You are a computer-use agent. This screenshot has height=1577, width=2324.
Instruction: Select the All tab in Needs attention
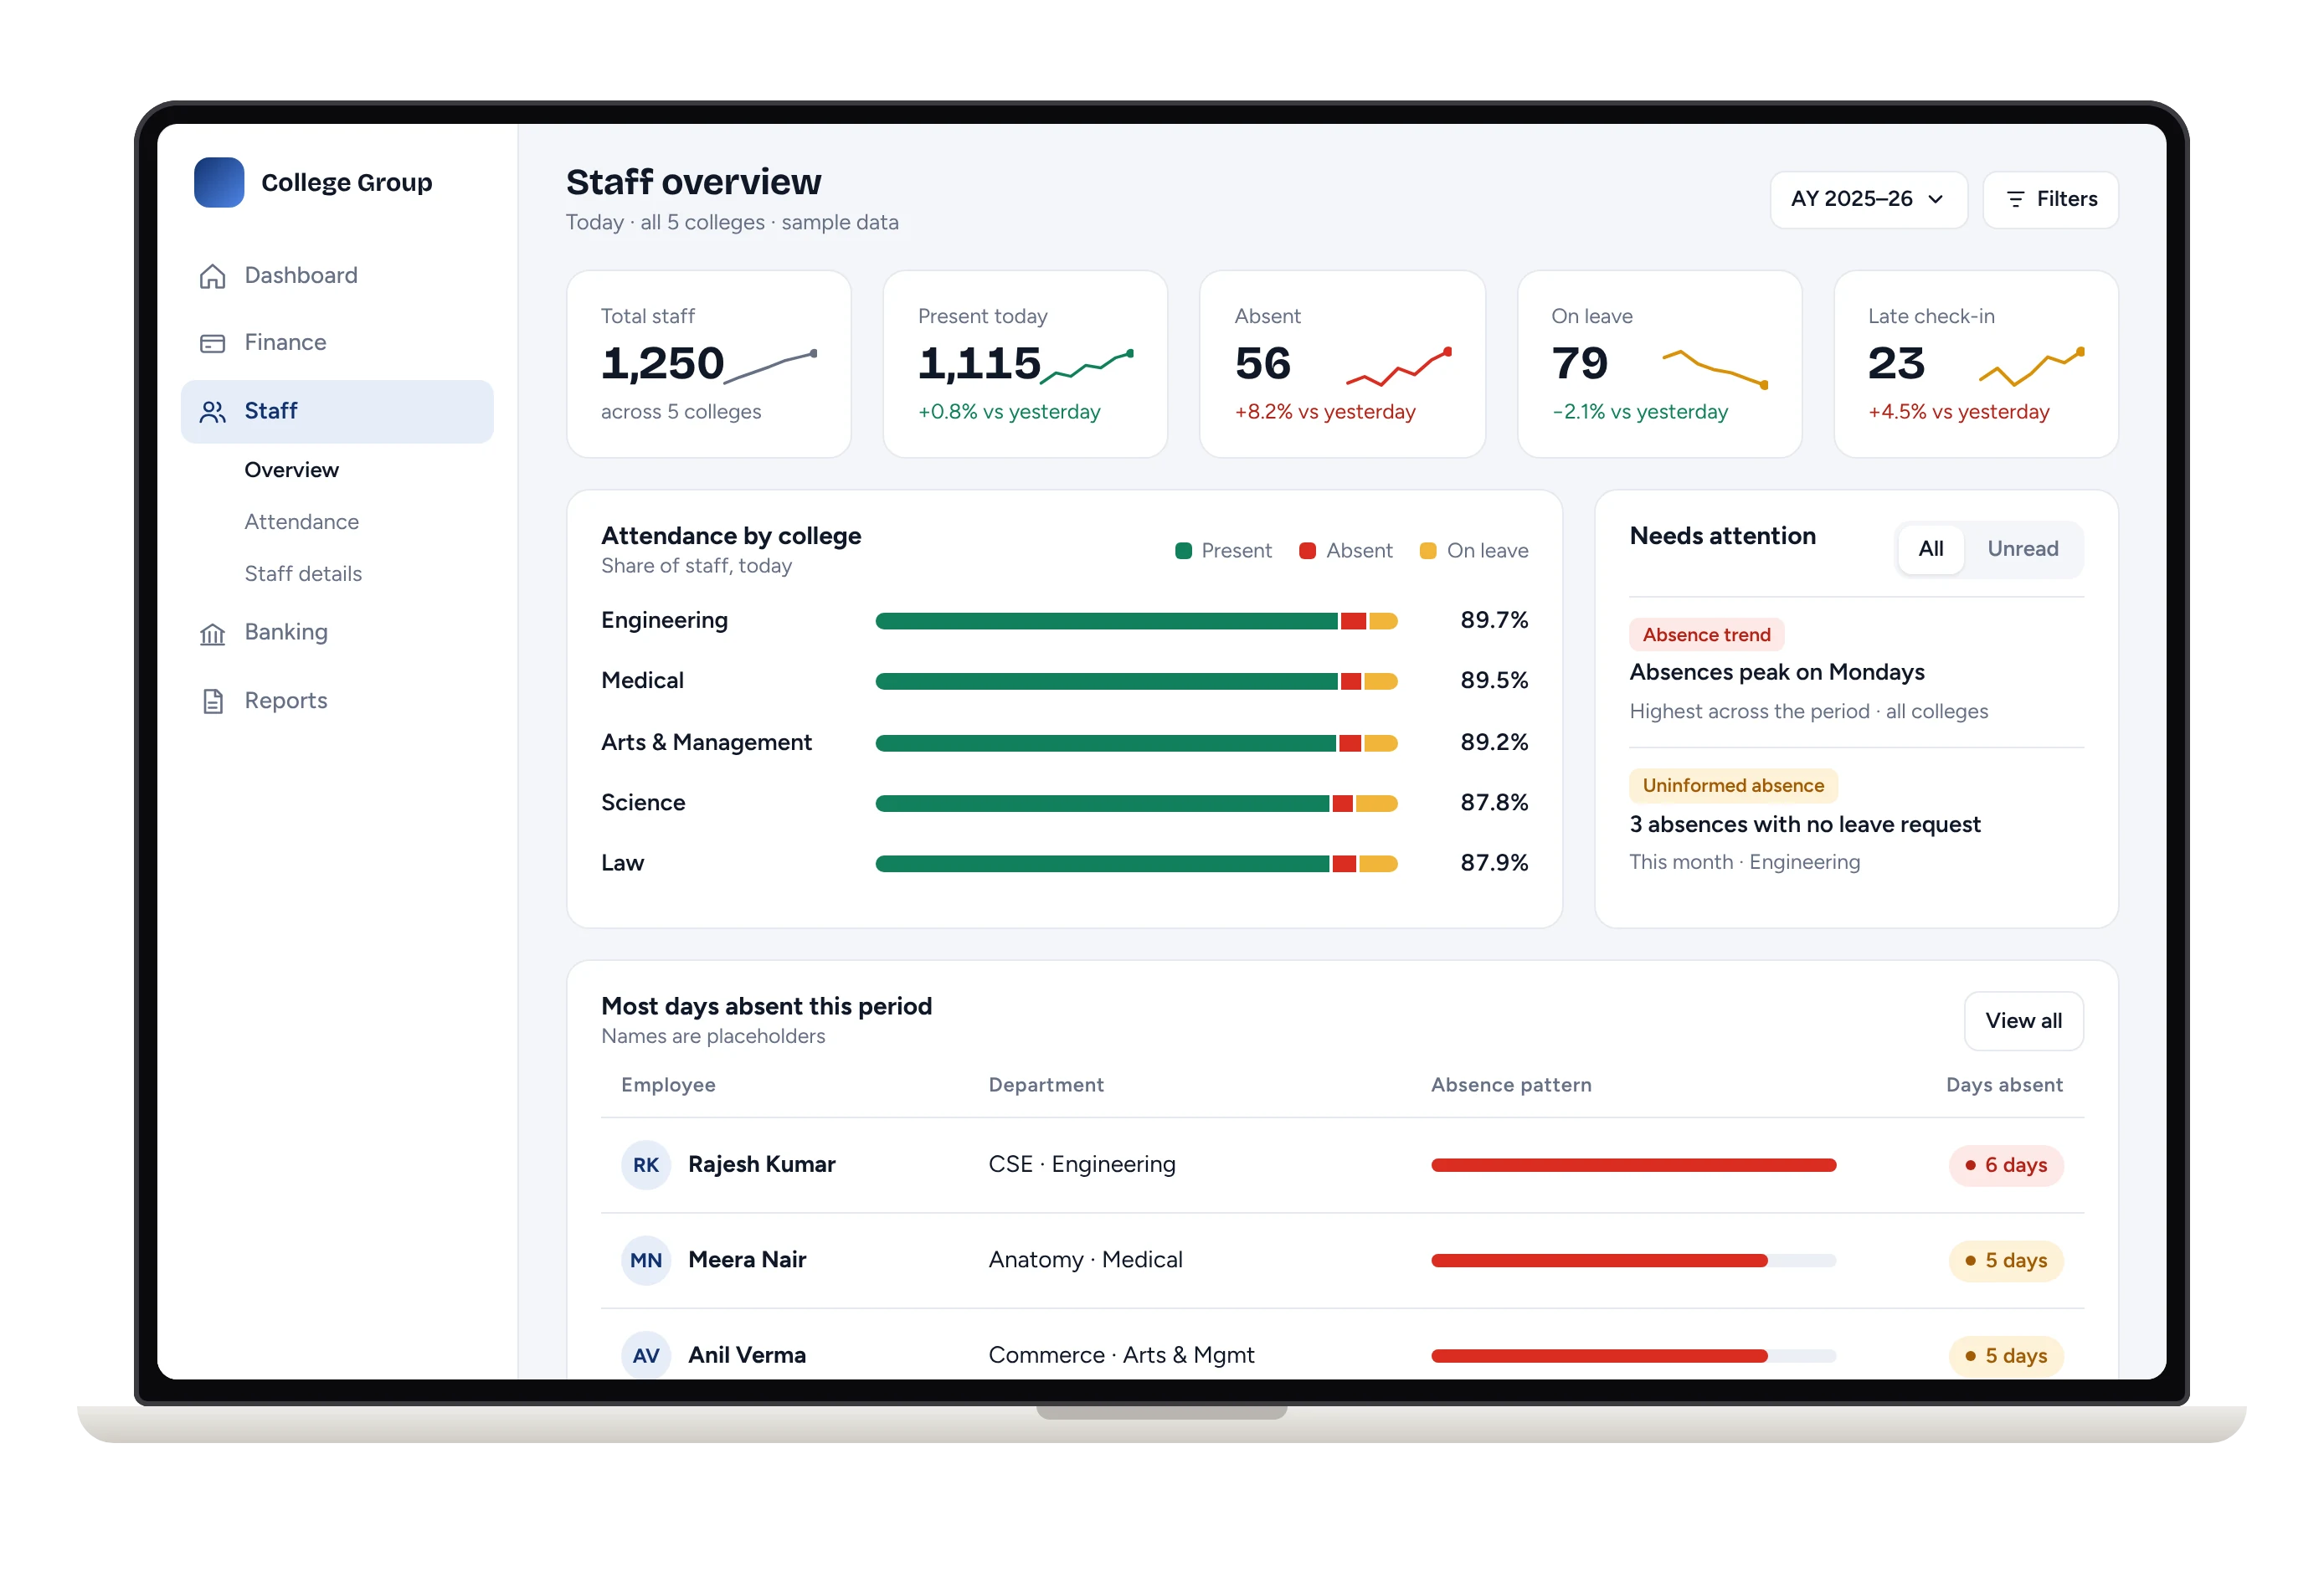click(1930, 549)
